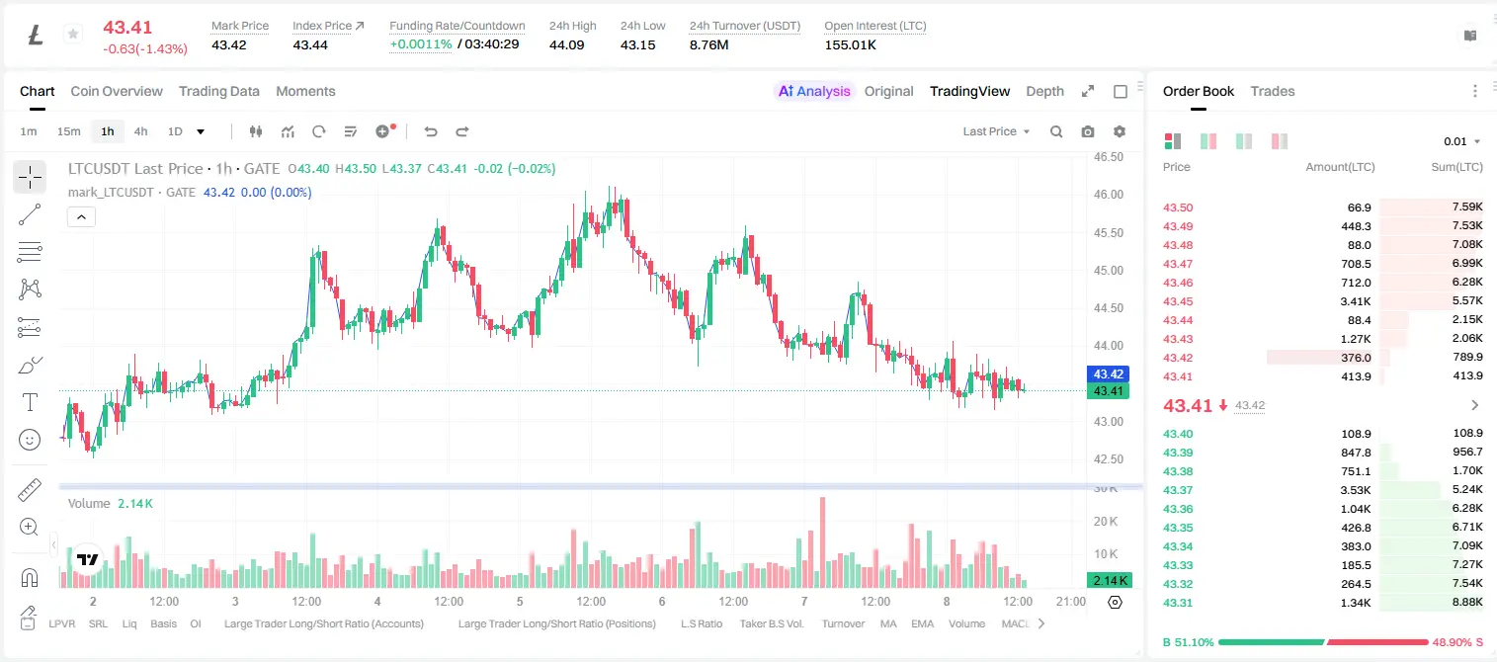The image size is (1497, 662).
Task: Add LTC to favorites with star icon
Action: point(72,35)
